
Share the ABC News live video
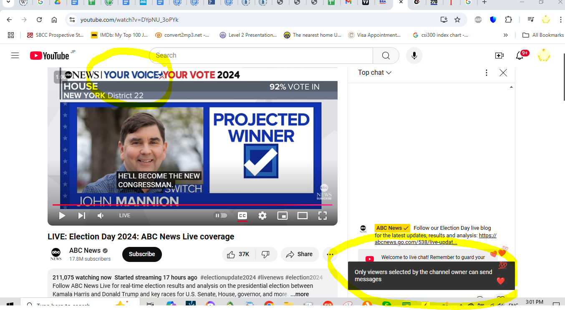300,254
